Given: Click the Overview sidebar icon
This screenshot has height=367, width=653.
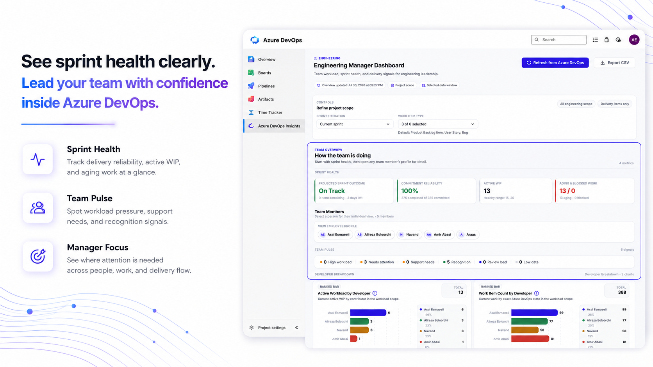Looking at the screenshot, I should click(251, 59).
